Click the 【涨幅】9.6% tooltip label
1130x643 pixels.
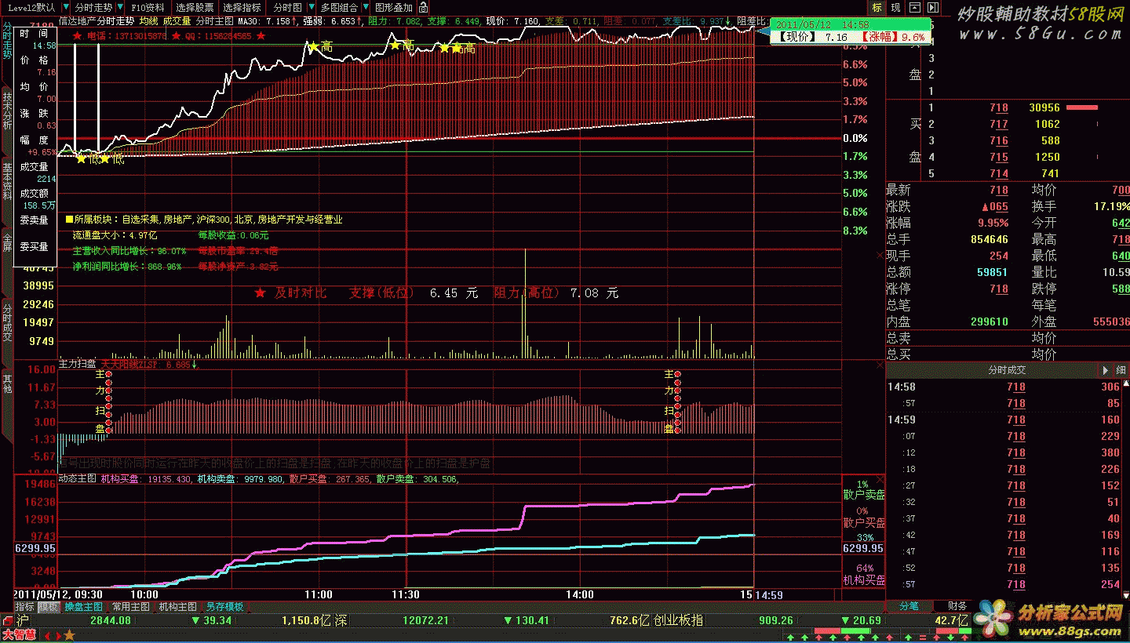[x=894, y=37]
